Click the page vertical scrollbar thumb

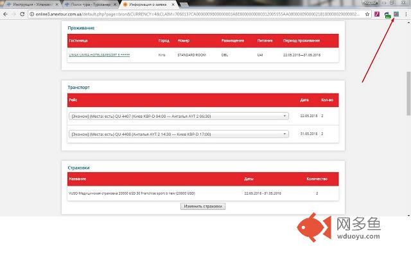pyautogui.click(x=408, y=93)
